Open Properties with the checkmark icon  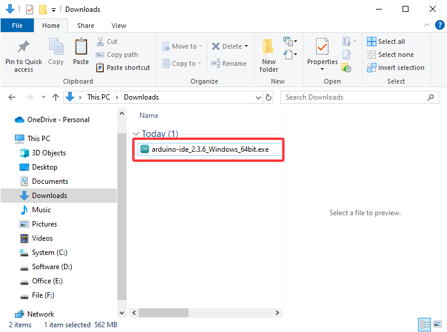click(322, 47)
